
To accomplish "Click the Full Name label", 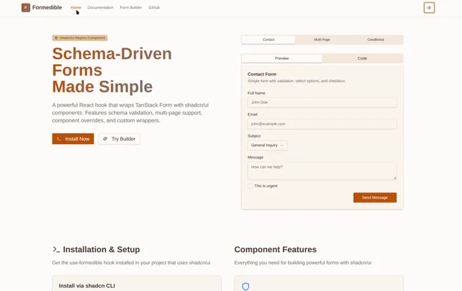I will coord(256,93).
